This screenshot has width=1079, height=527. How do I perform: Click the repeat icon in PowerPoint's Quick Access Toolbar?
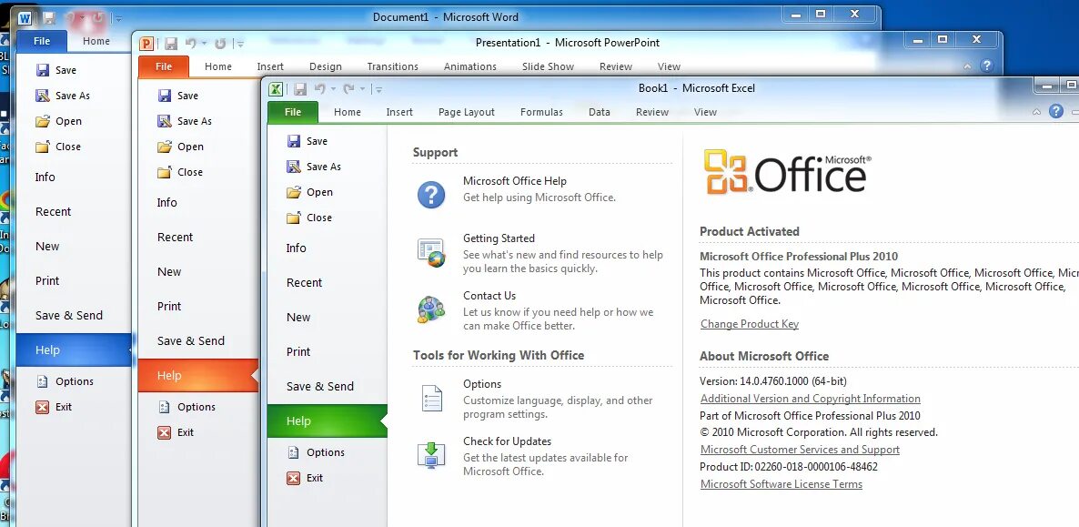click(x=220, y=44)
